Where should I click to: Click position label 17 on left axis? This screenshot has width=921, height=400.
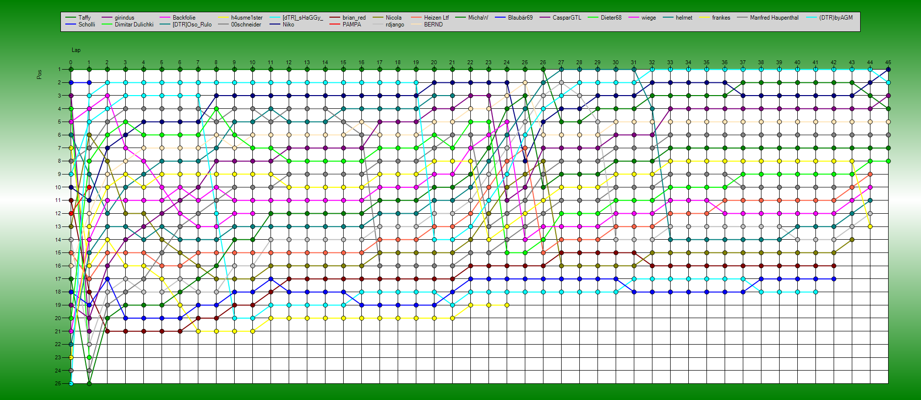[x=58, y=279]
